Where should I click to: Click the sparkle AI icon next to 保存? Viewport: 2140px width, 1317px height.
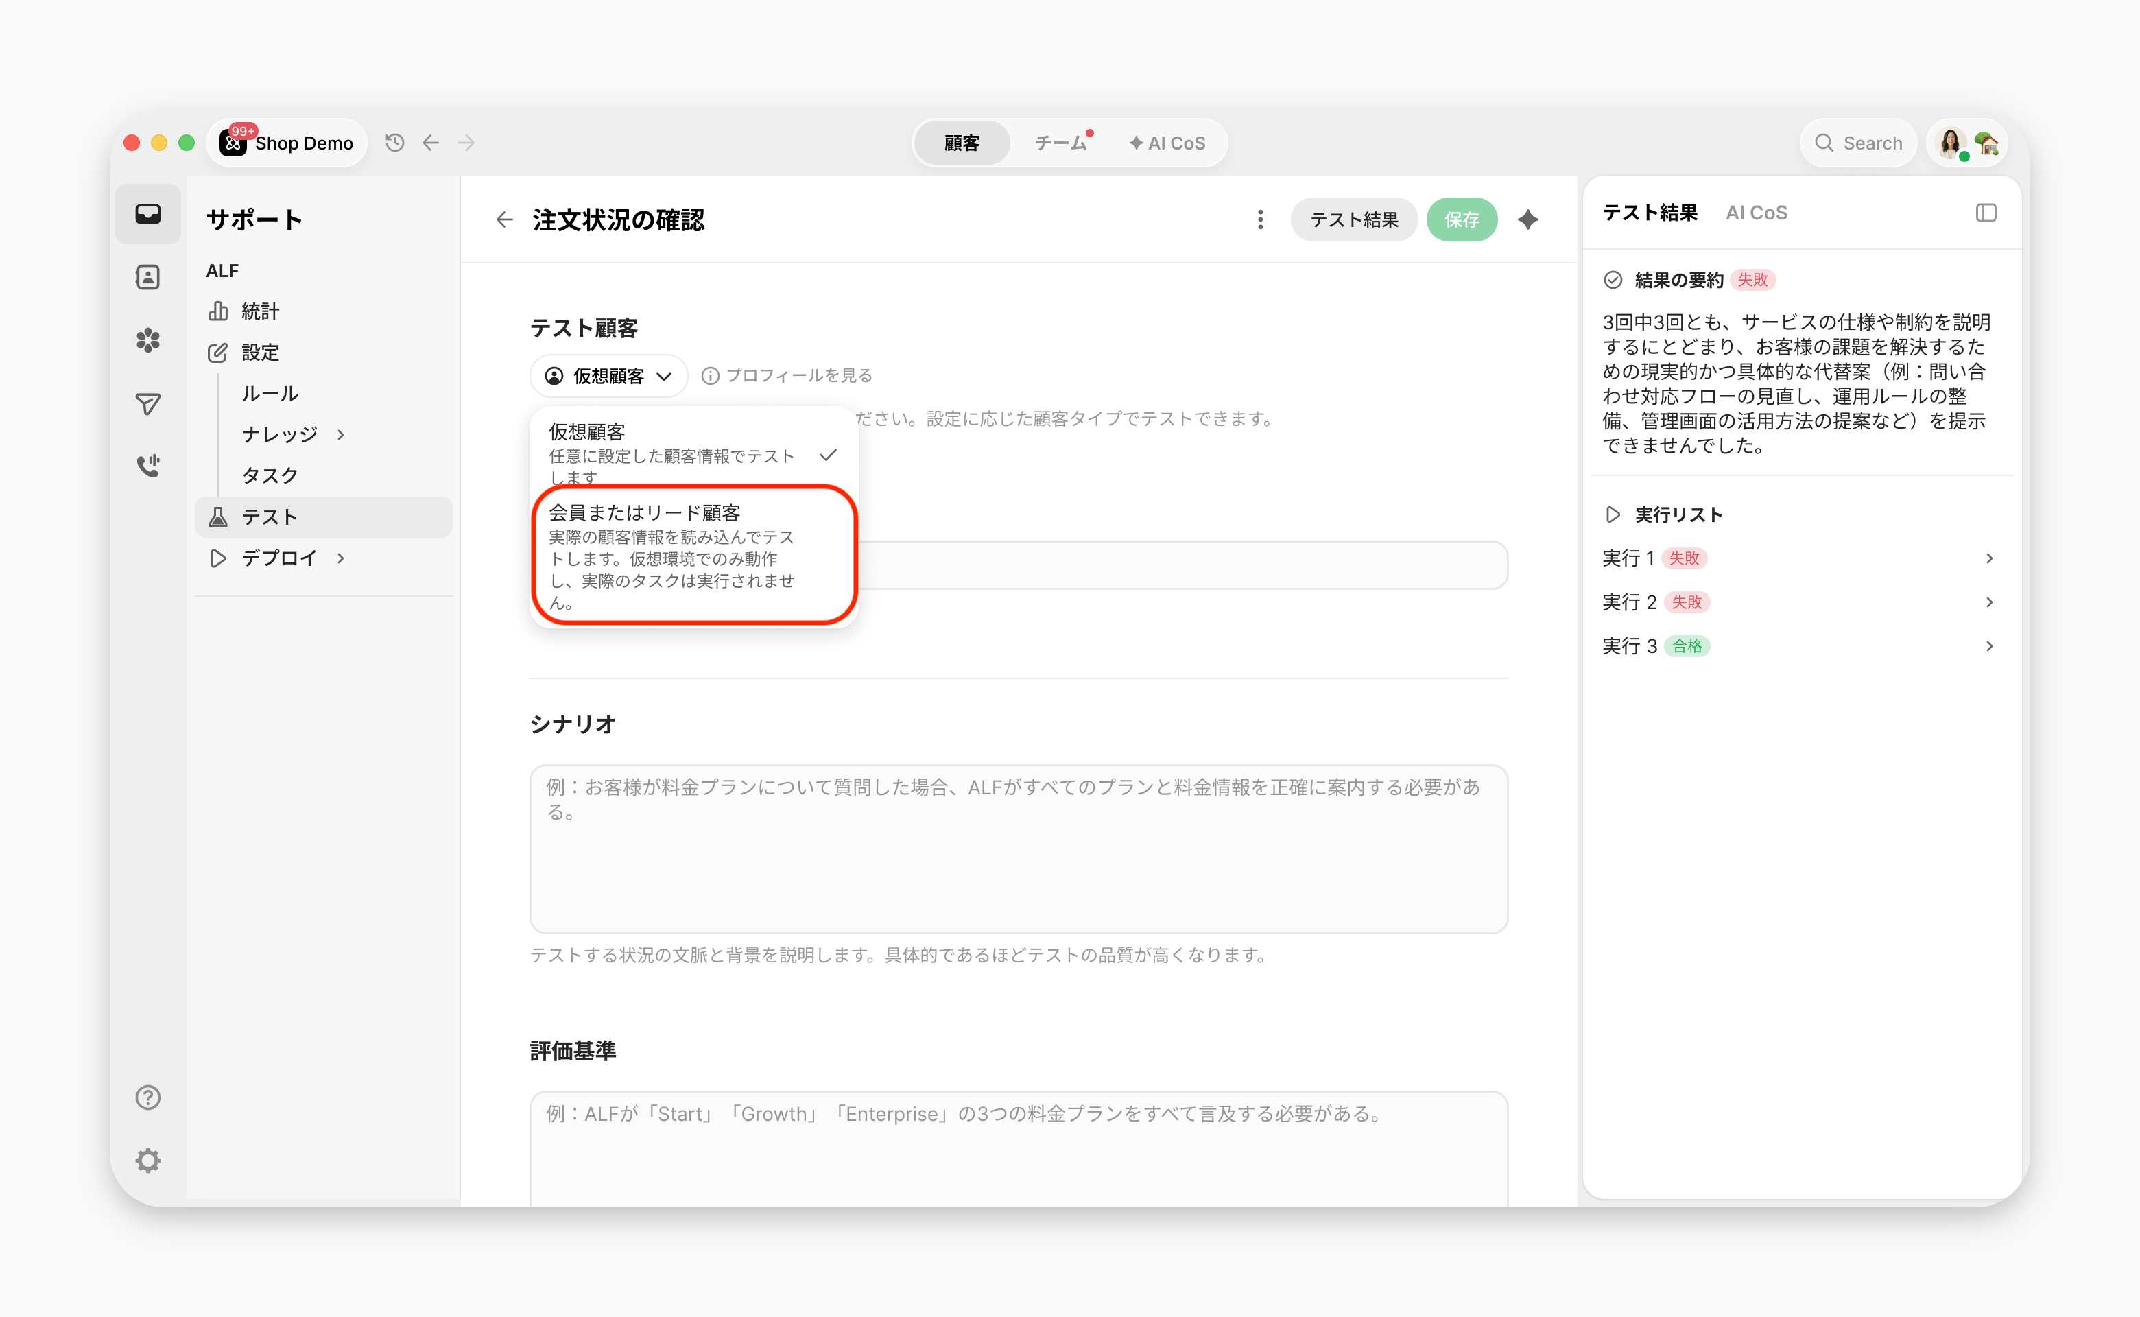(x=1527, y=219)
